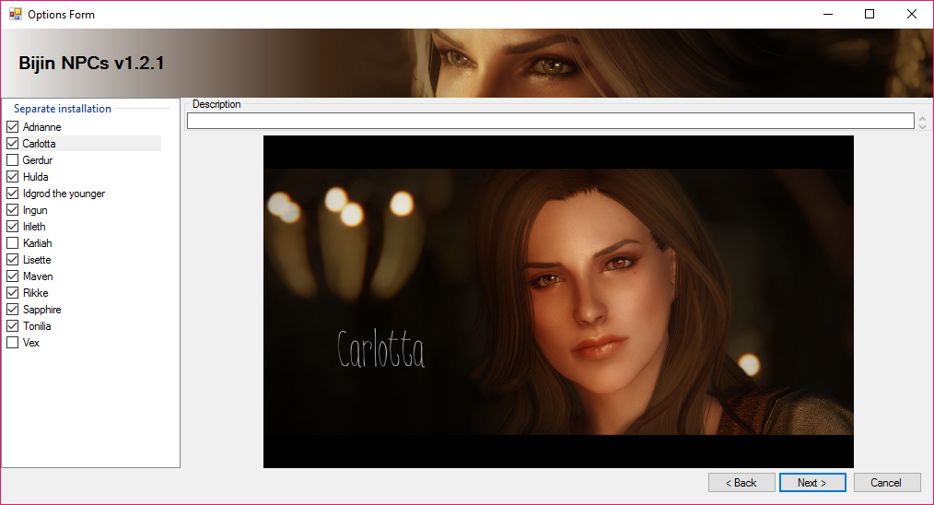
Task: Maximize the Options Form window
Action: (x=870, y=15)
